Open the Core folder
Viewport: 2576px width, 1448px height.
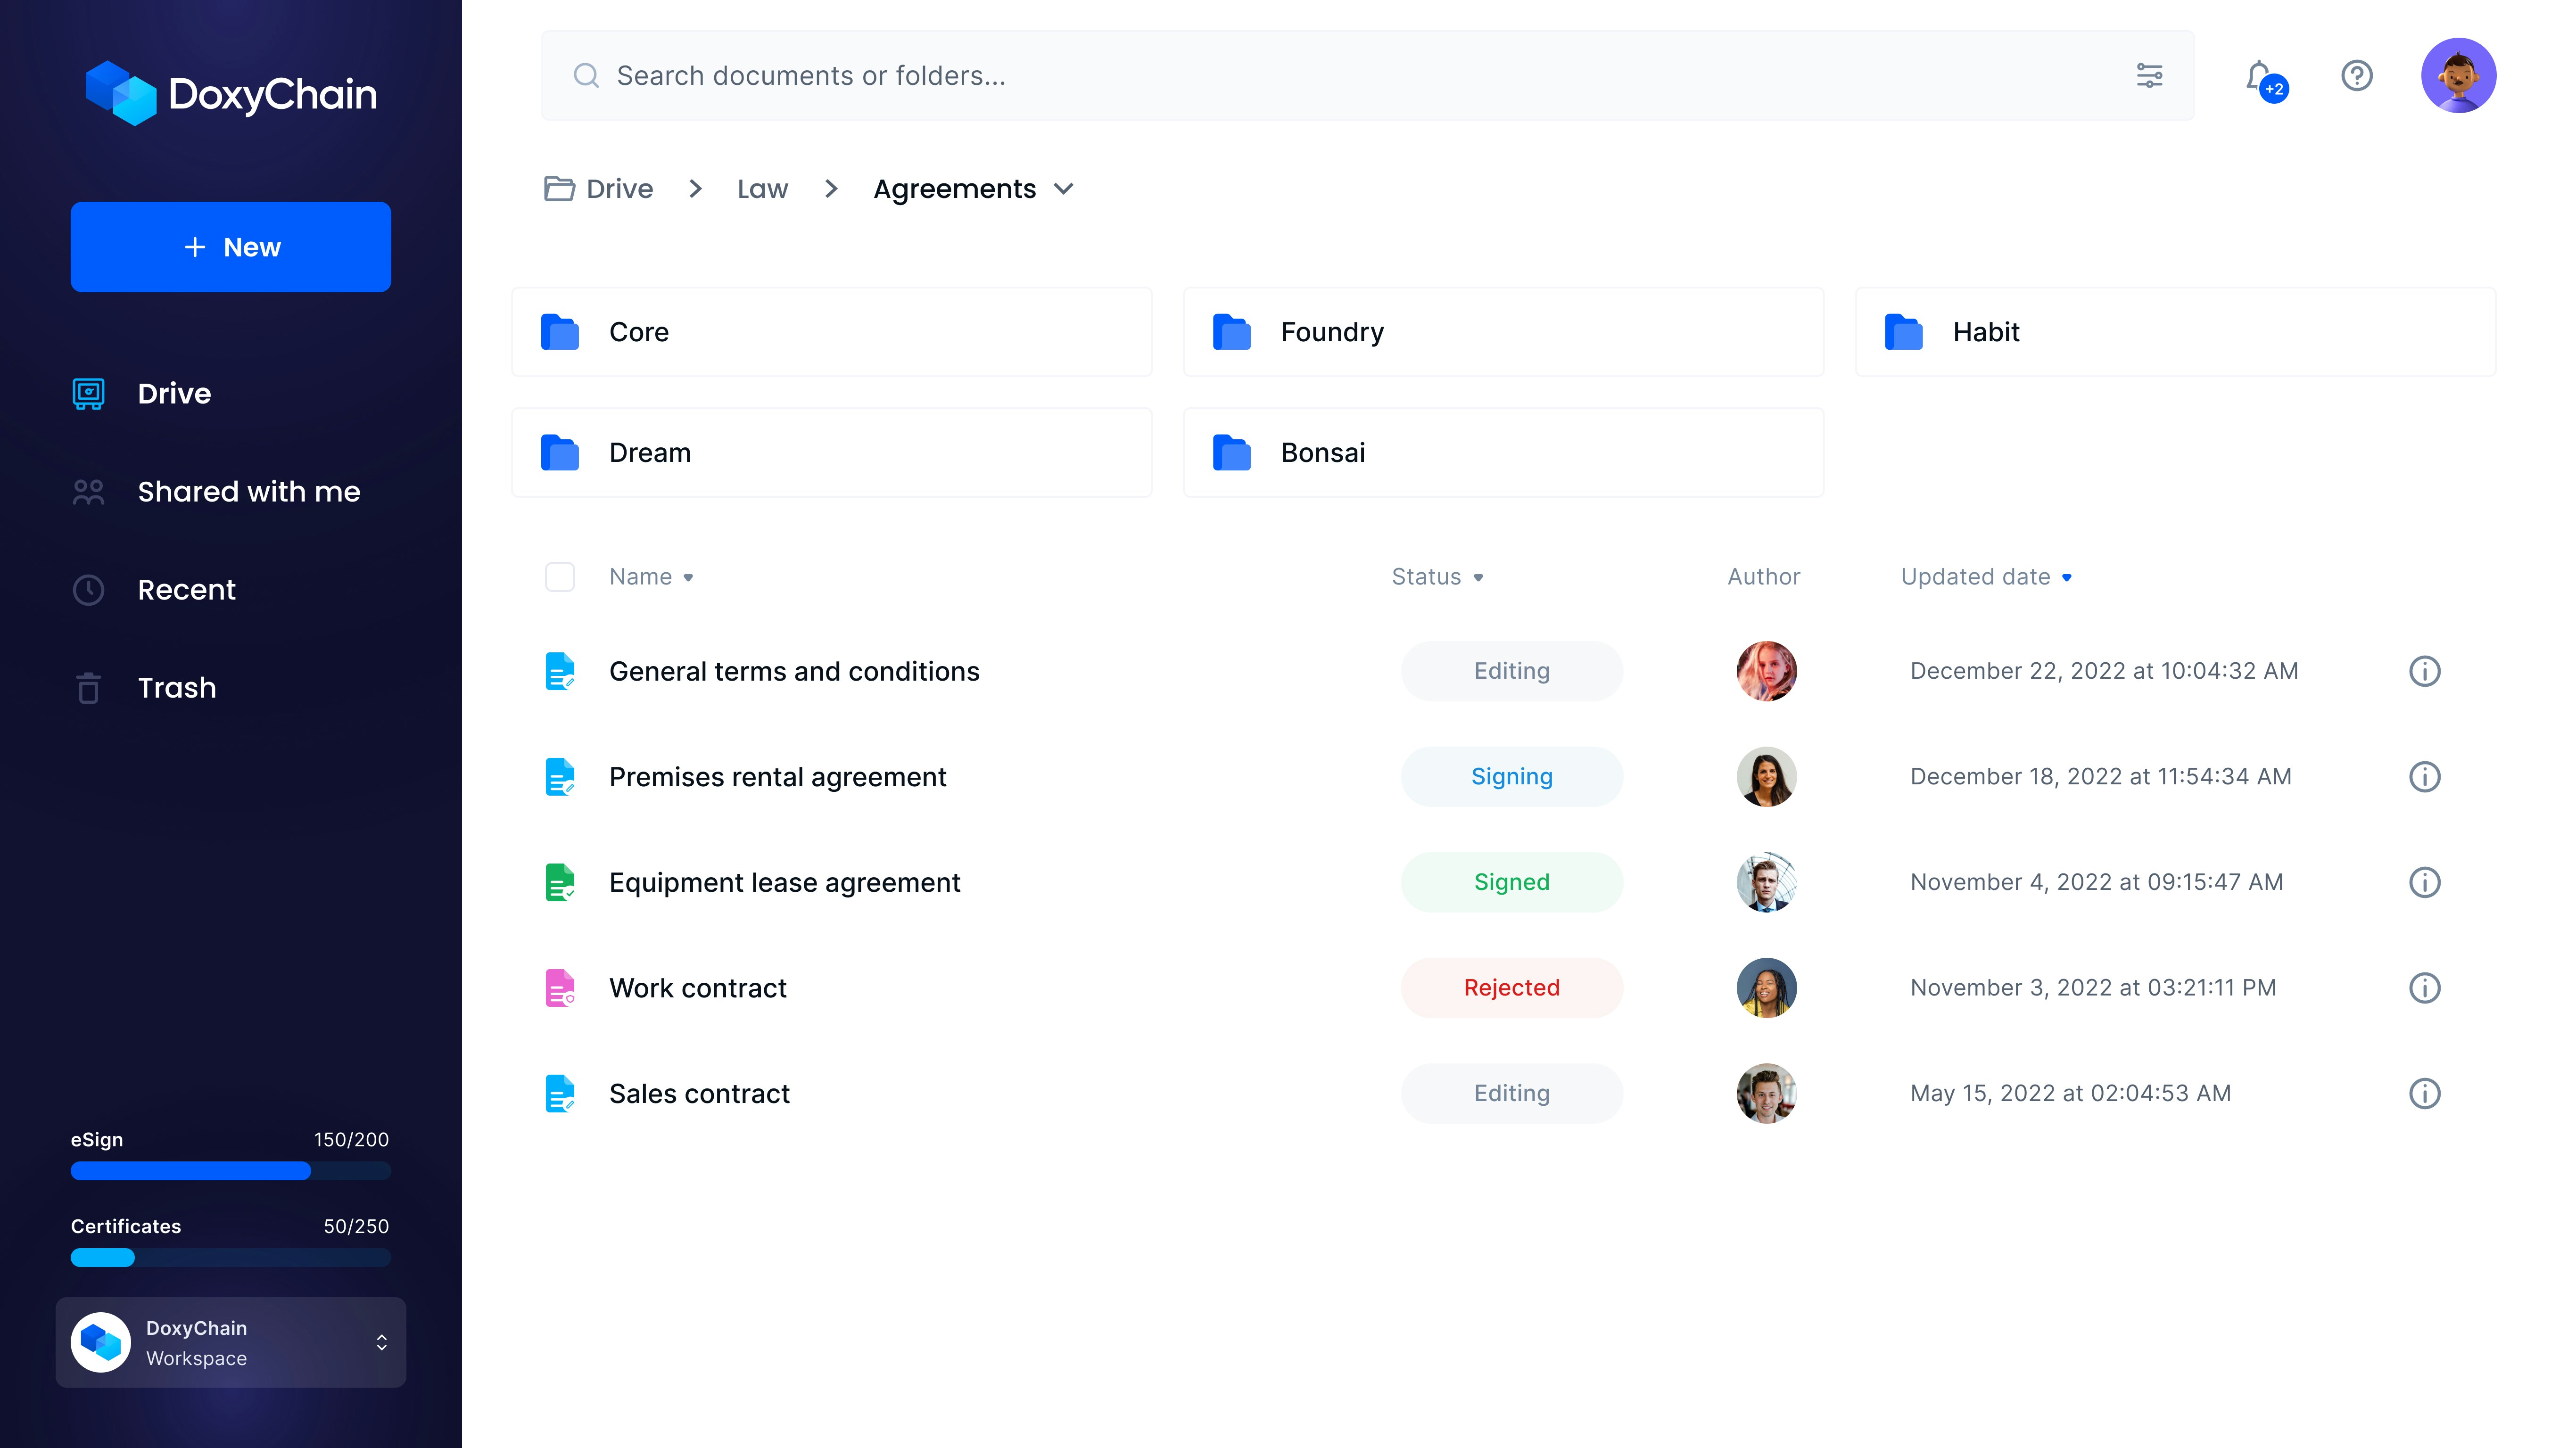tap(832, 332)
